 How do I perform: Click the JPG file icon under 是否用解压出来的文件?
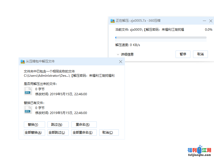pos(28,91)
